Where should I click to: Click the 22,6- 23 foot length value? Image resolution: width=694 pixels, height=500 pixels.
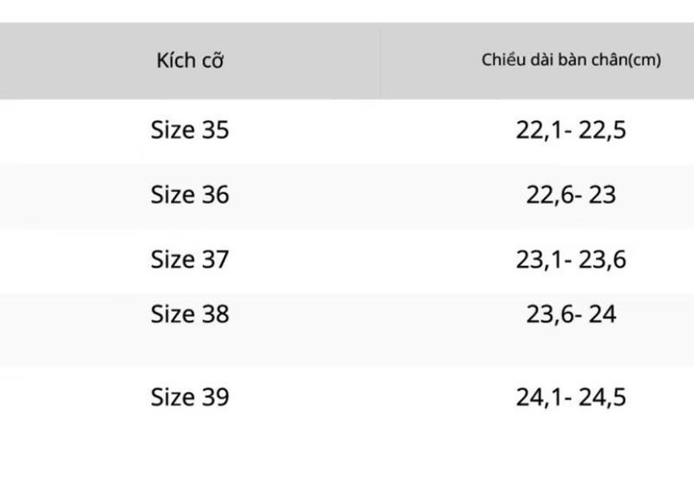[x=571, y=195]
